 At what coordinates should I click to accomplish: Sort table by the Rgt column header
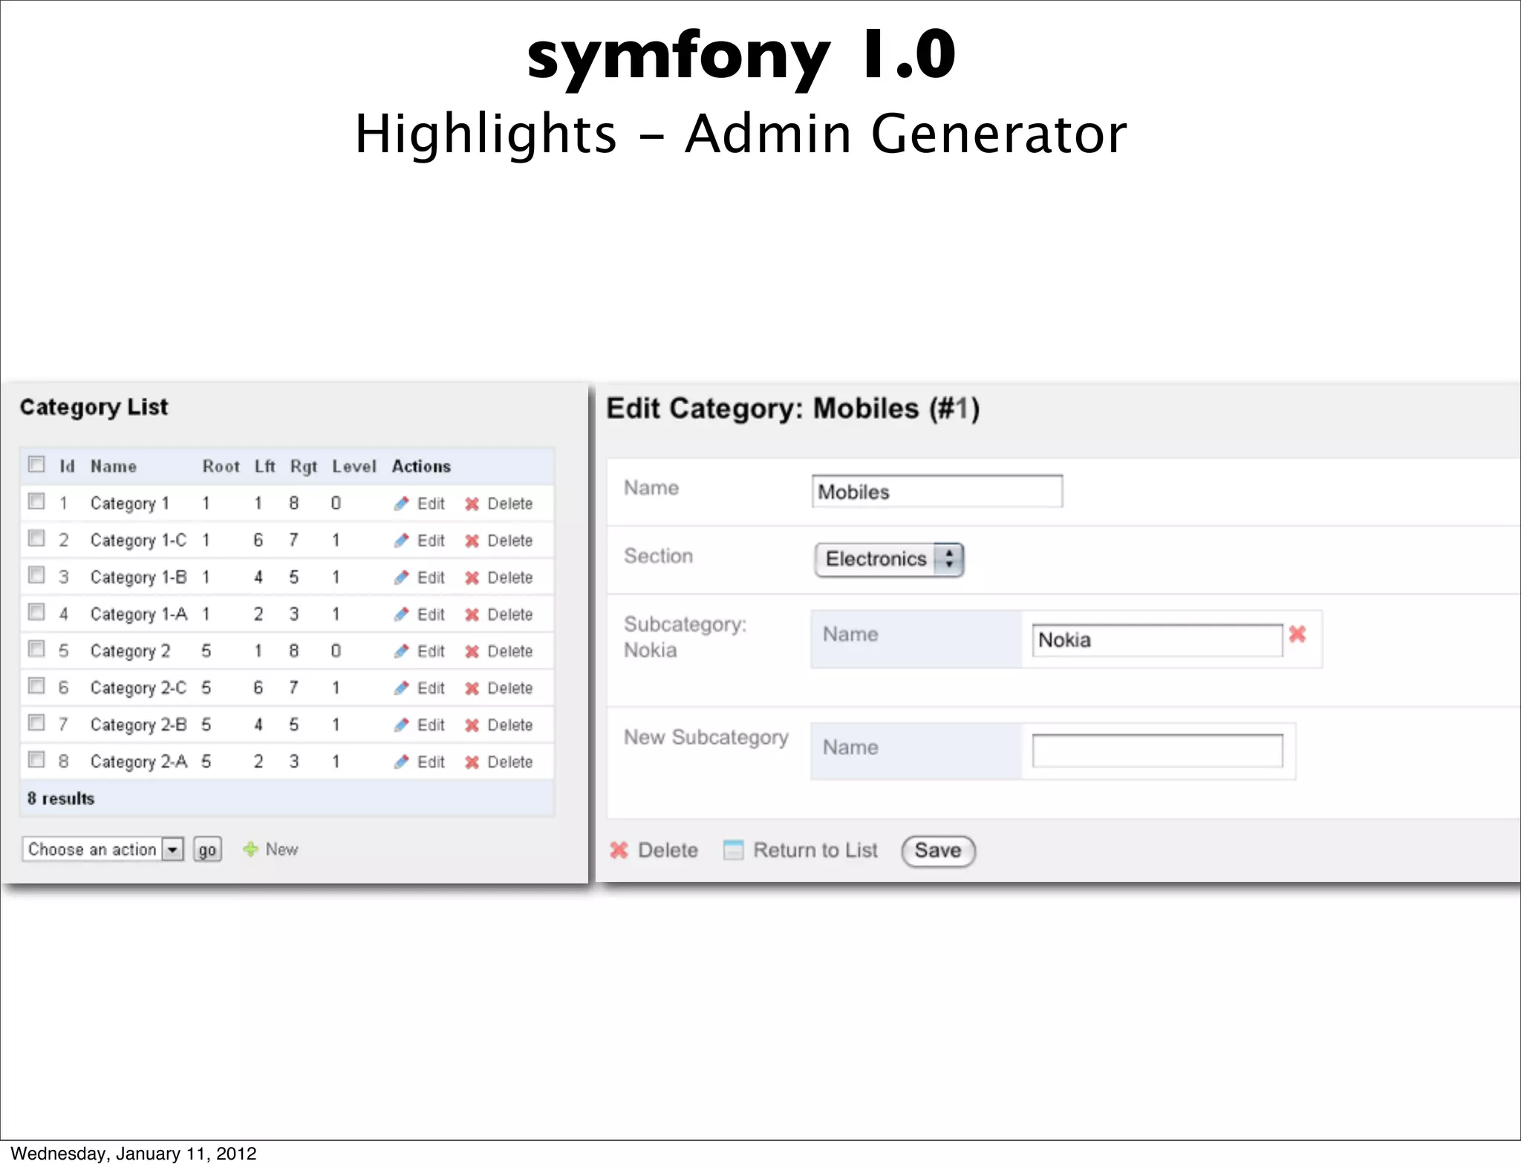click(303, 467)
